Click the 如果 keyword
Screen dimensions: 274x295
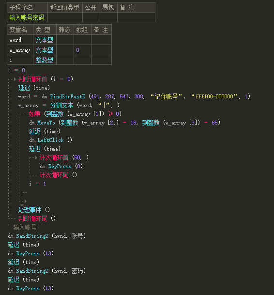tap(34, 114)
